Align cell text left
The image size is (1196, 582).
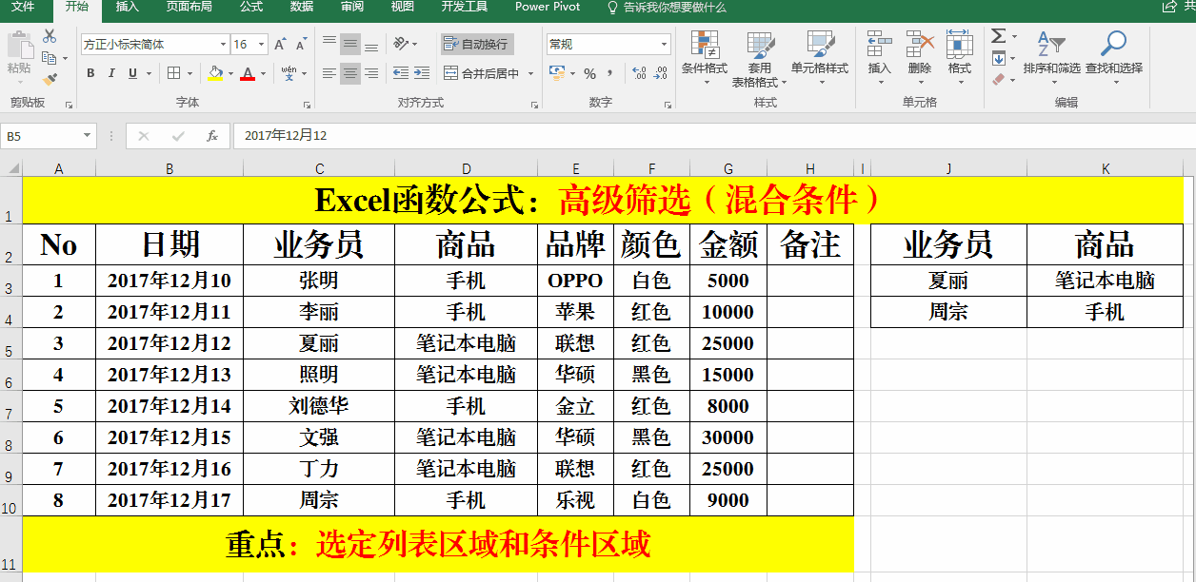coord(329,73)
